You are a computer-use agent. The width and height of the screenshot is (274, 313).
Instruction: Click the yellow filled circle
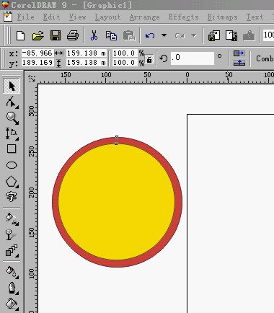(x=117, y=201)
